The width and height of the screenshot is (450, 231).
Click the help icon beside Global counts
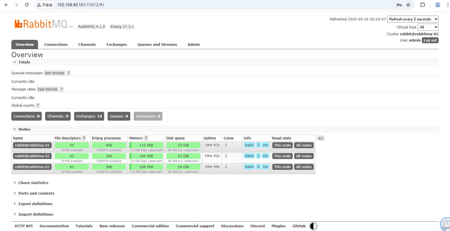click(x=38, y=106)
